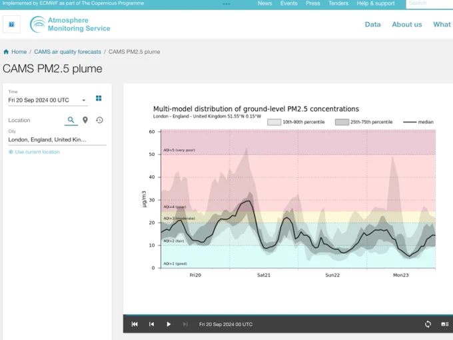Click the Sat21 axis label on chart
Viewport: 453px width, 340px height.
point(264,275)
